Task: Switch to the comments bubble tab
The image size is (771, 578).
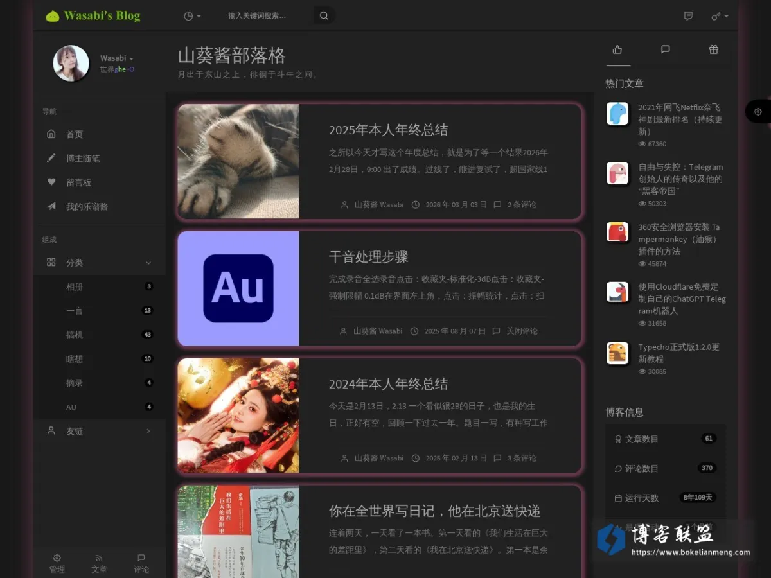Action: point(666,49)
